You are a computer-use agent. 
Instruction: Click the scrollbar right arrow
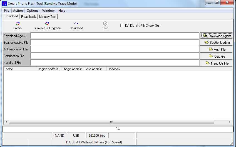[229, 122]
